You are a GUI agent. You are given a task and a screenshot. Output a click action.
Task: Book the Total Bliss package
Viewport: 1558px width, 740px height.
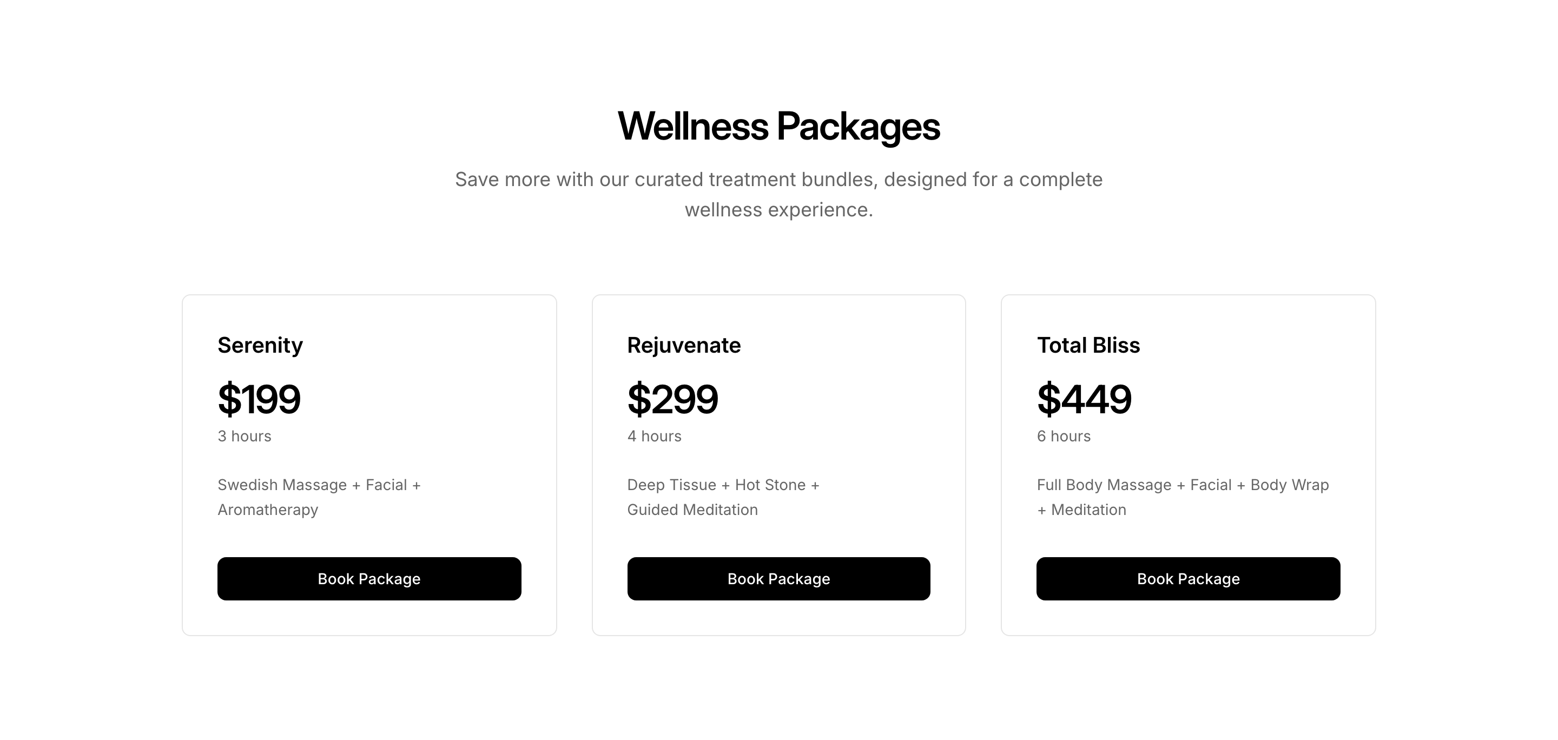coord(1188,579)
